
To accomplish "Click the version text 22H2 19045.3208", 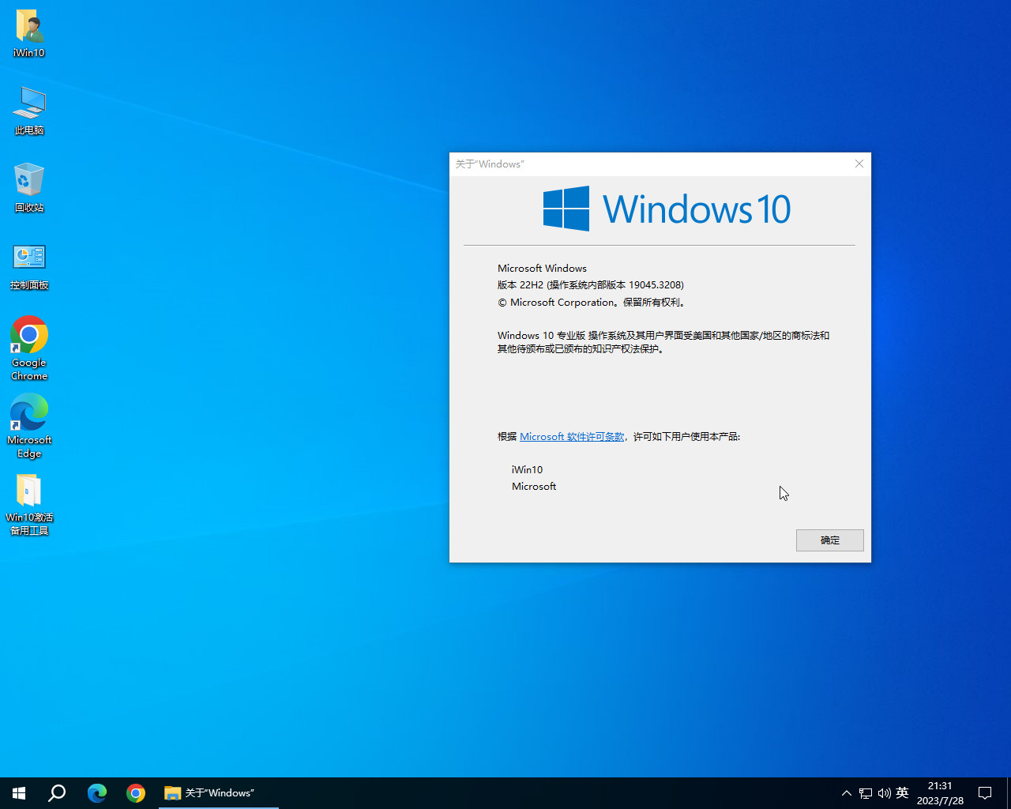I will [x=591, y=285].
